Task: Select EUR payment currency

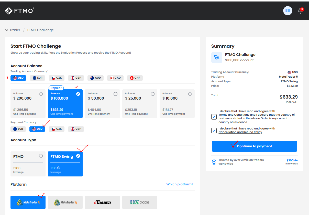Action: coord(18,129)
